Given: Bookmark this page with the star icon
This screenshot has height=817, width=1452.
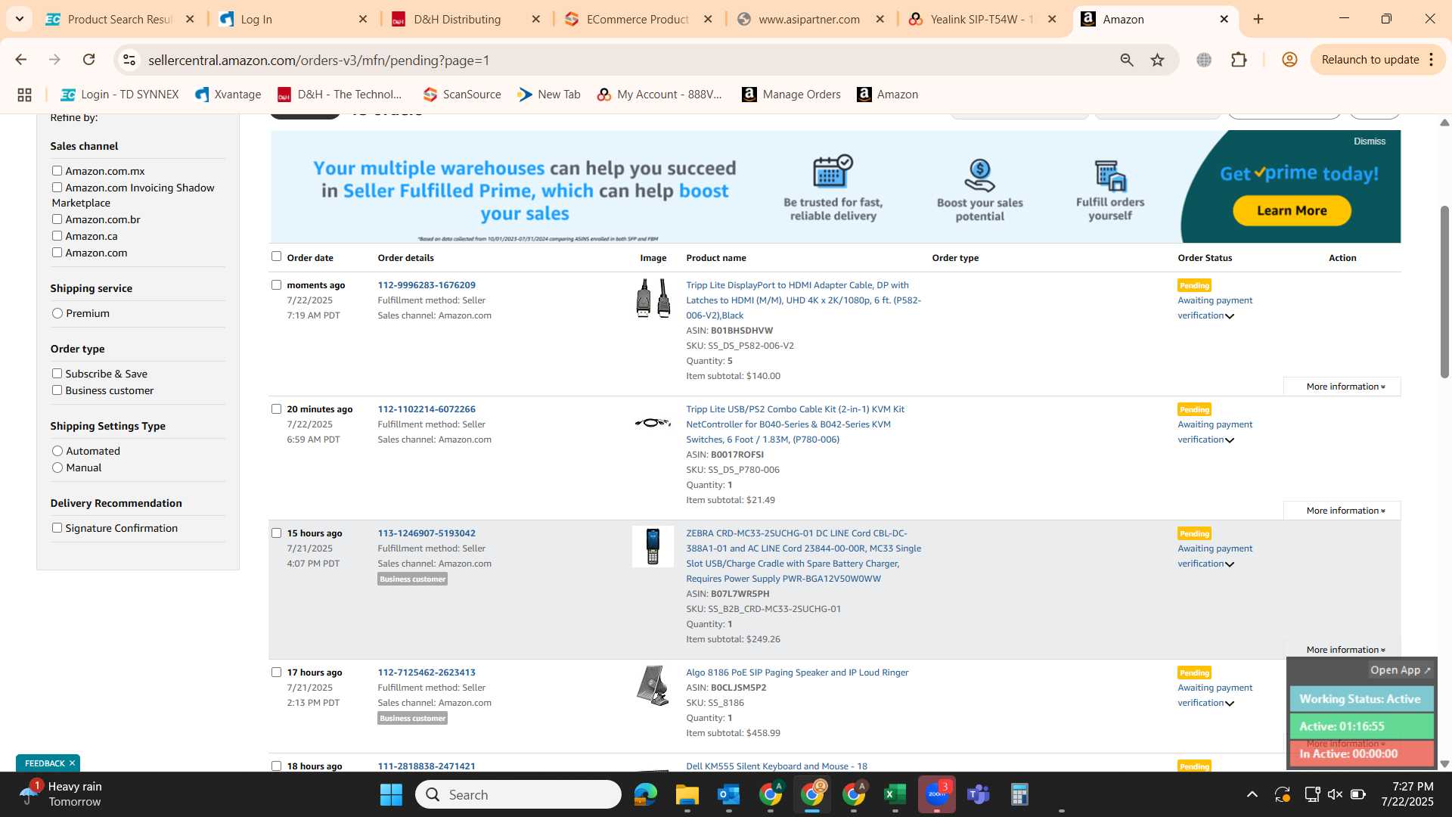Looking at the screenshot, I should coord(1157,60).
